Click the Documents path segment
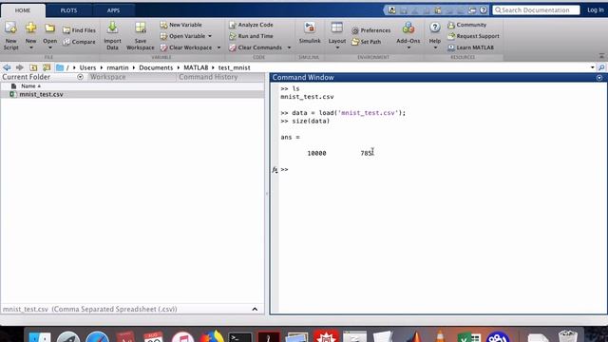The height and width of the screenshot is (342, 608). (x=156, y=67)
